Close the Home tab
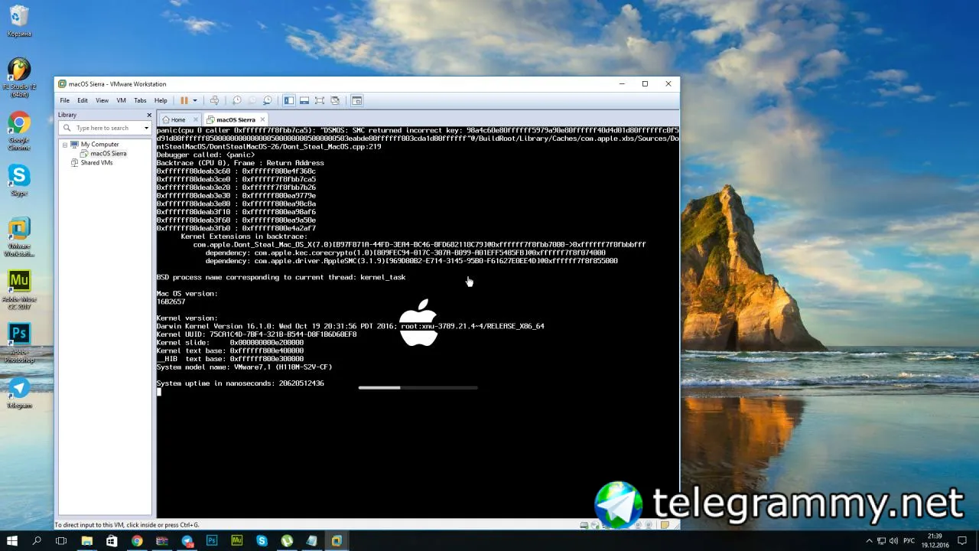This screenshot has width=979, height=551. tap(196, 119)
